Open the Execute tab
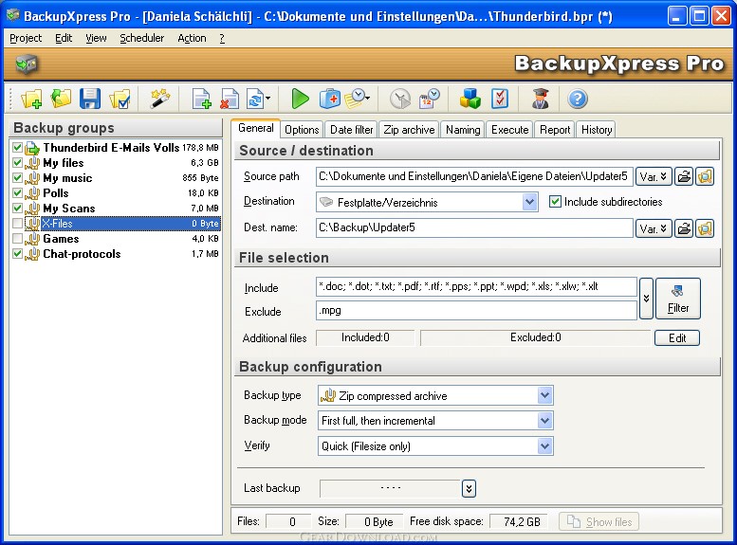Viewport: 737px width, 545px height. 510,130
